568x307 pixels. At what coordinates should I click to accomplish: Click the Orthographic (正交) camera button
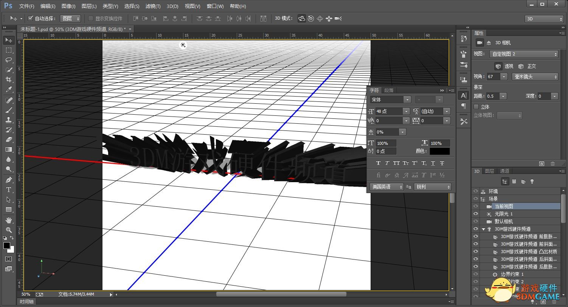(x=521, y=66)
